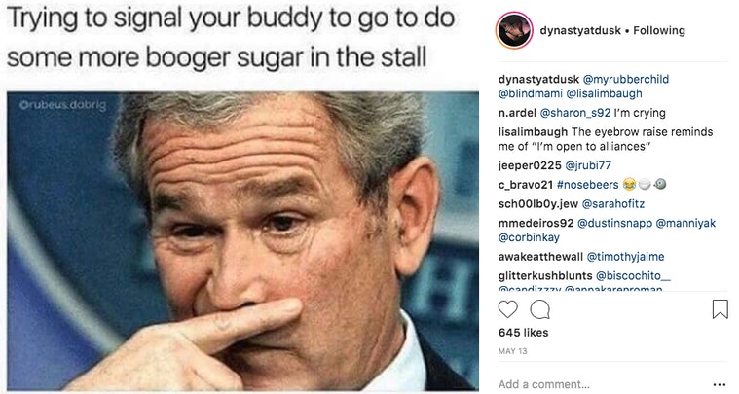Viewport: 739px width, 394px height.
Task: Like the post with heart icon
Action: (507, 309)
